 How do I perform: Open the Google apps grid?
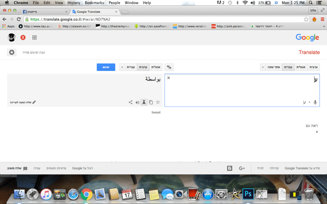pos(34,38)
